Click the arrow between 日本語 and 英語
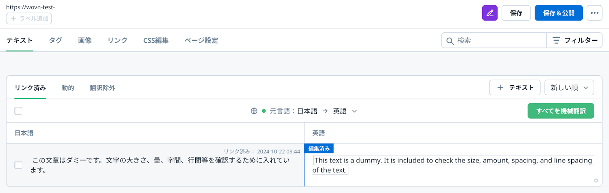The image size is (609, 193). 325,111
